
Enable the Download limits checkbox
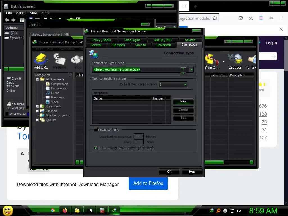[x=96, y=130]
